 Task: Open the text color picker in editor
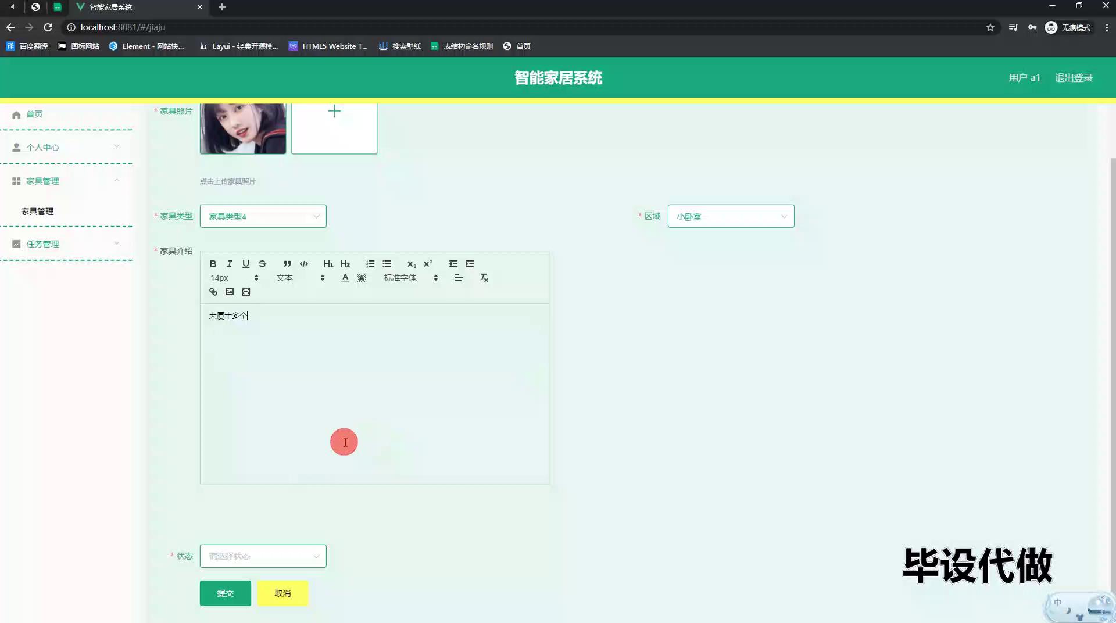[x=345, y=278]
